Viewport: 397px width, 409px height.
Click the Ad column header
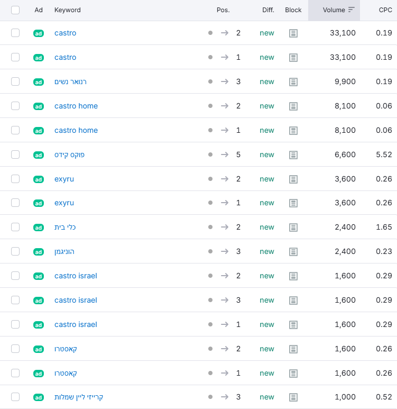(x=39, y=10)
